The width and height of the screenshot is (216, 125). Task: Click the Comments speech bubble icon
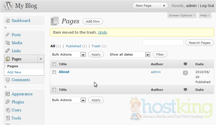pyautogui.click(x=8, y=80)
